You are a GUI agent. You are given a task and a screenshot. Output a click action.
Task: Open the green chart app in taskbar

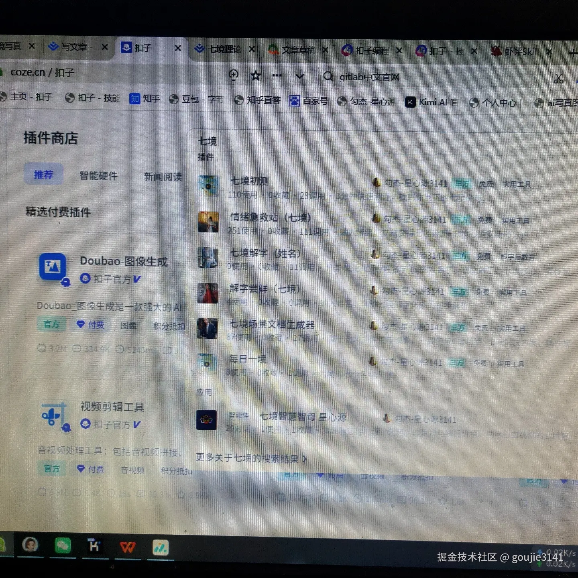coord(160,547)
